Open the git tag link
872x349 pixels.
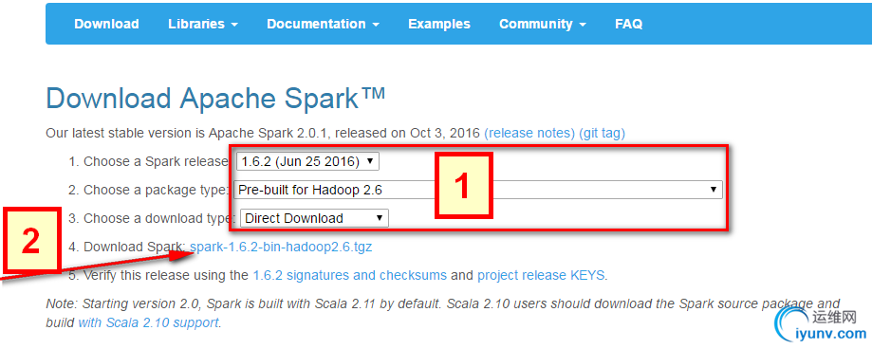pyautogui.click(x=602, y=134)
